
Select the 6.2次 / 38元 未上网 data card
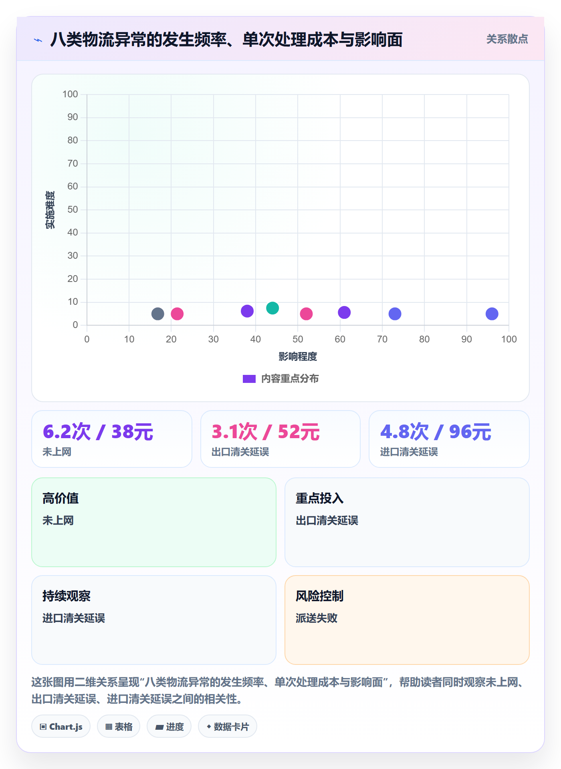tap(112, 439)
